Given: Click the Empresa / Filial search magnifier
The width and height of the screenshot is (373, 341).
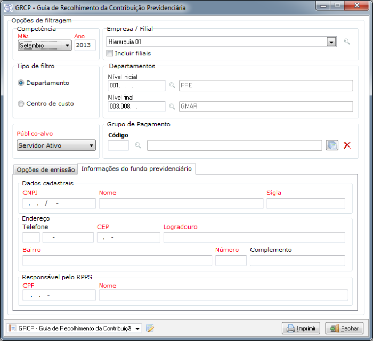Looking at the screenshot, I should [347, 42].
